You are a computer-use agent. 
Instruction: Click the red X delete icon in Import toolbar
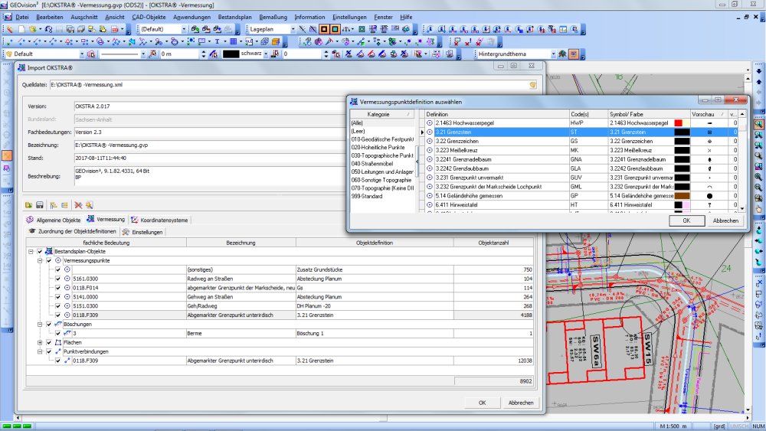tap(78, 205)
